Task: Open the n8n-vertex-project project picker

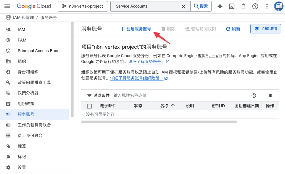Action: 83,6
